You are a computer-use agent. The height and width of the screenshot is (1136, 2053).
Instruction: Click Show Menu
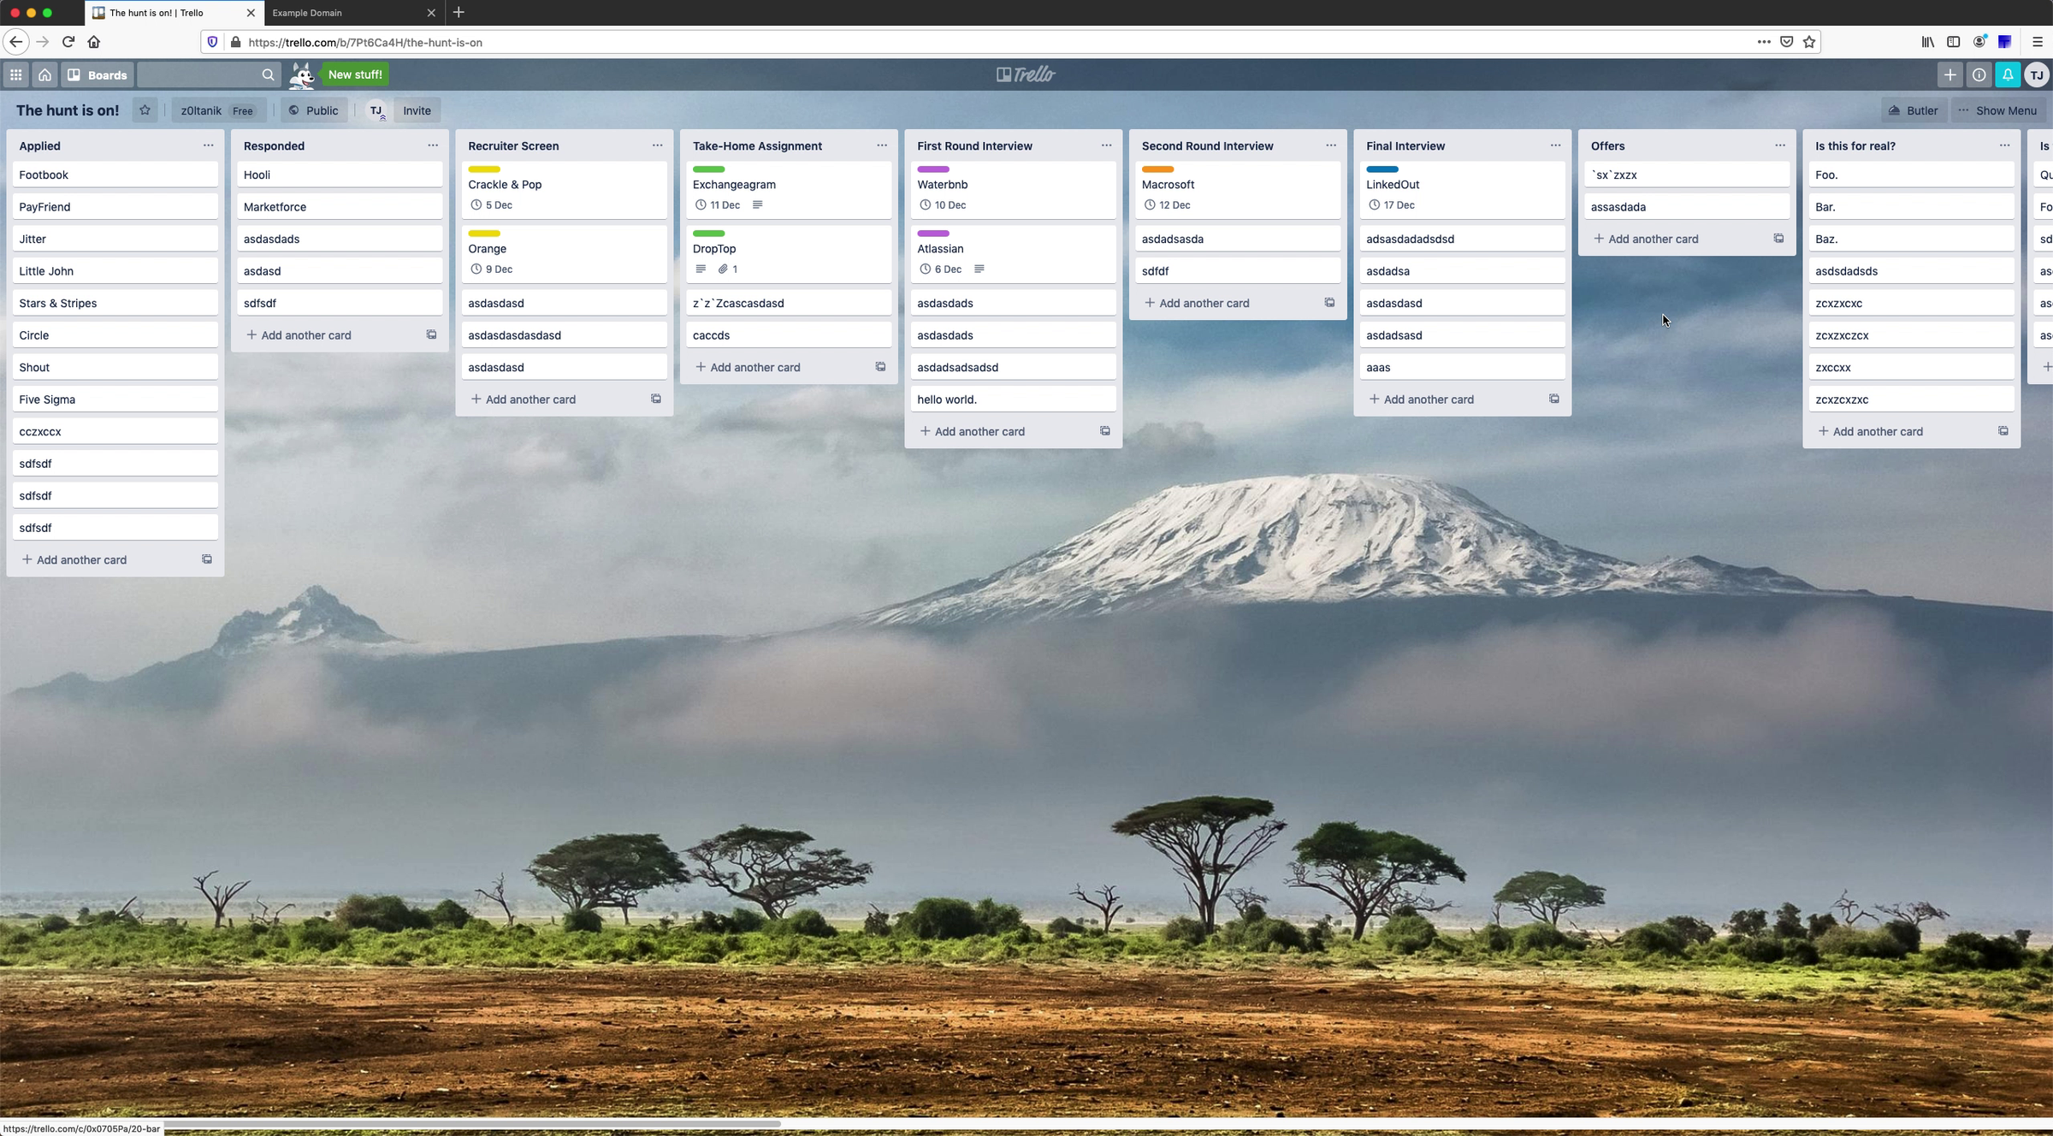[1998, 109]
